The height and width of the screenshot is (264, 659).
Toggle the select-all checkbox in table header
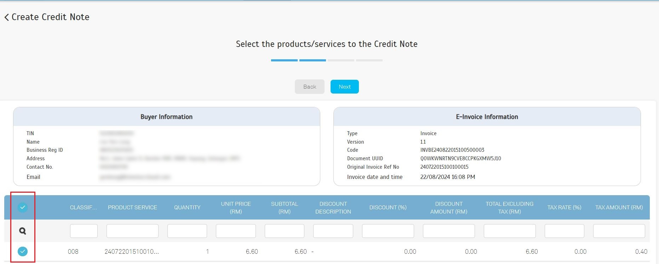click(x=23, y=207)
